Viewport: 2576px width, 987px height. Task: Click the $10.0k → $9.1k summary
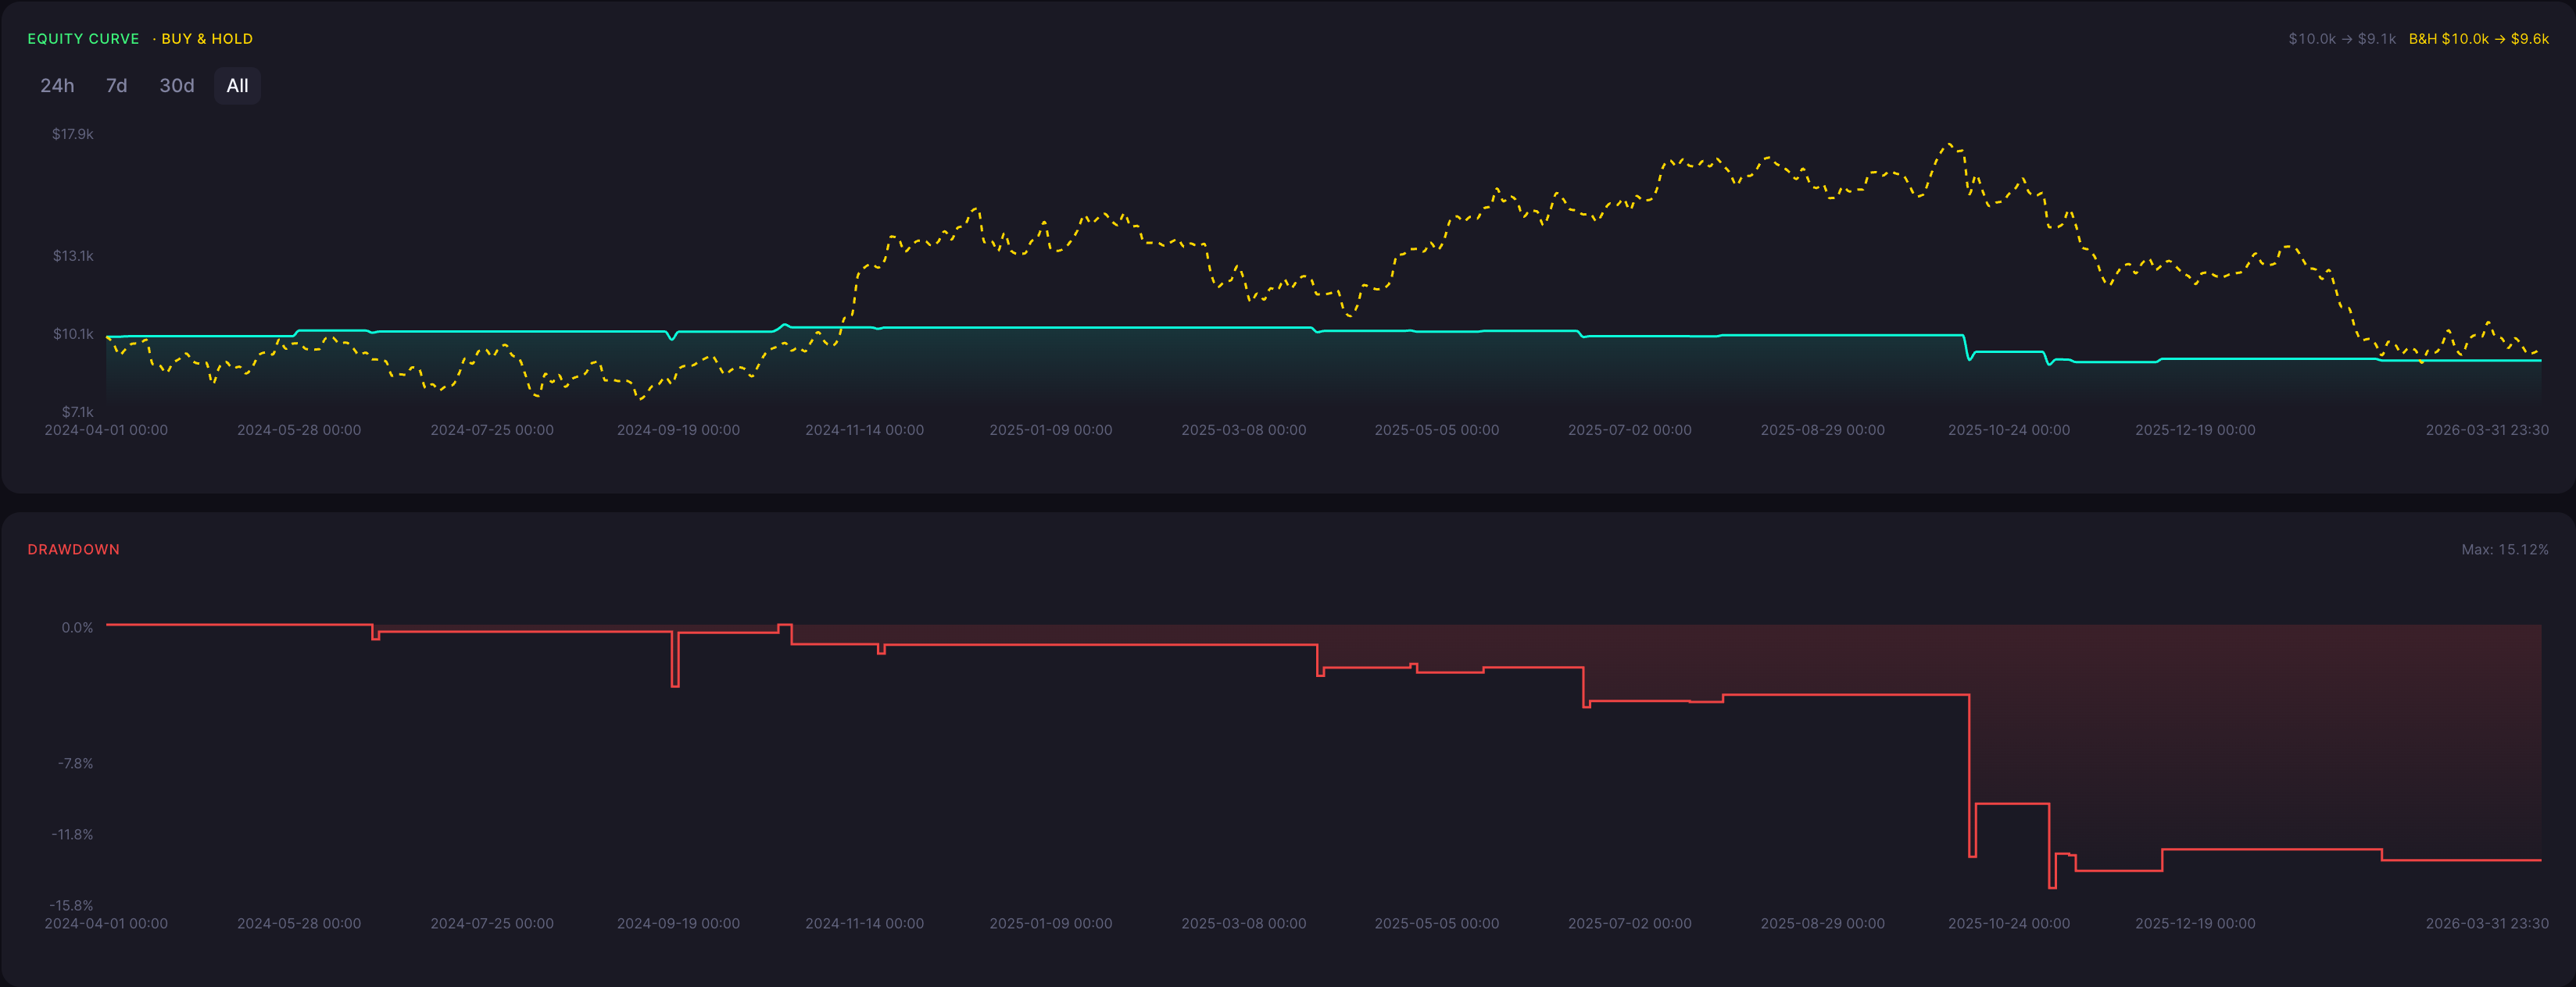(x=2342, y=39)
